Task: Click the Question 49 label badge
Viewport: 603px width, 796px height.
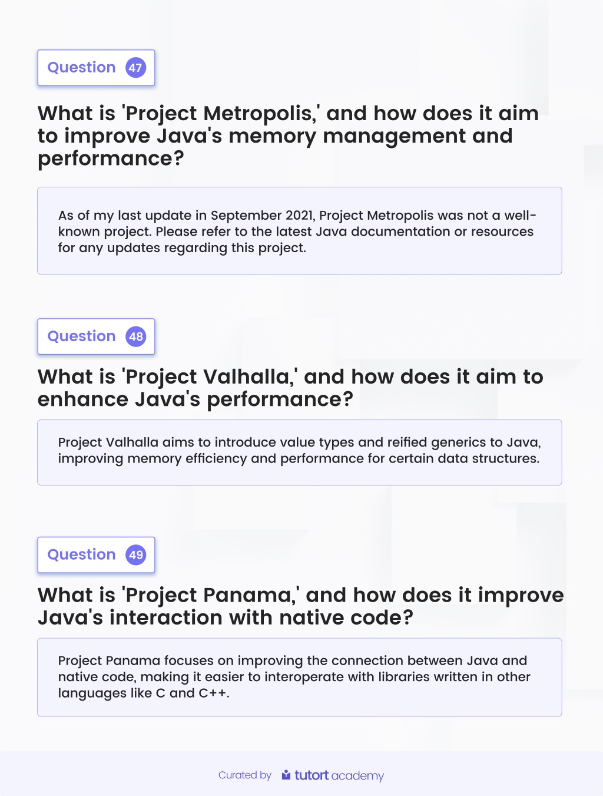Action: pyautogui.click(x=96, y=555)
